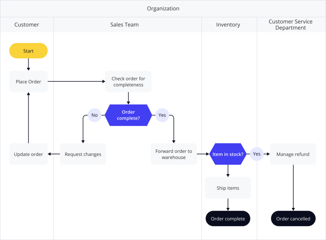
Task: Click the Manage refund step
Action: 293,154
